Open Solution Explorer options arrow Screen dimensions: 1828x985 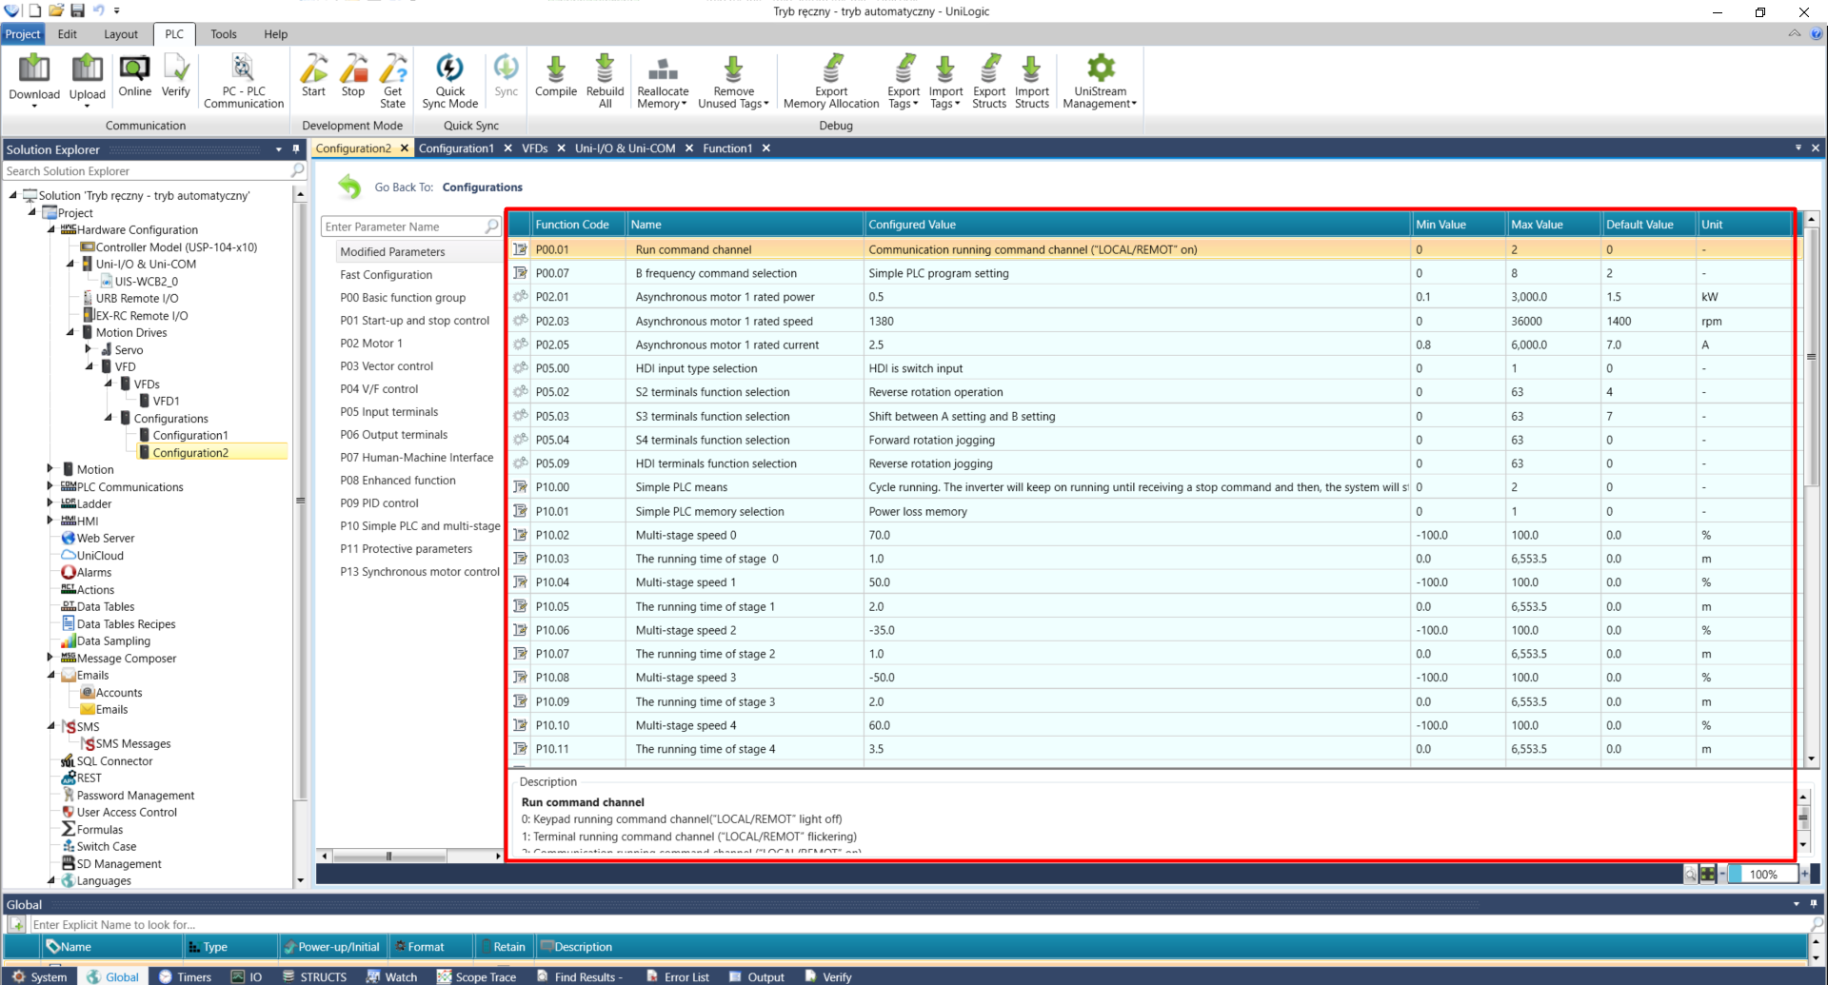[x=279, y=149]
